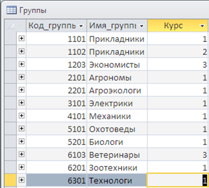Open the Код_группы column dropdown arrow

pyautogui.click(x=81, y=26)
